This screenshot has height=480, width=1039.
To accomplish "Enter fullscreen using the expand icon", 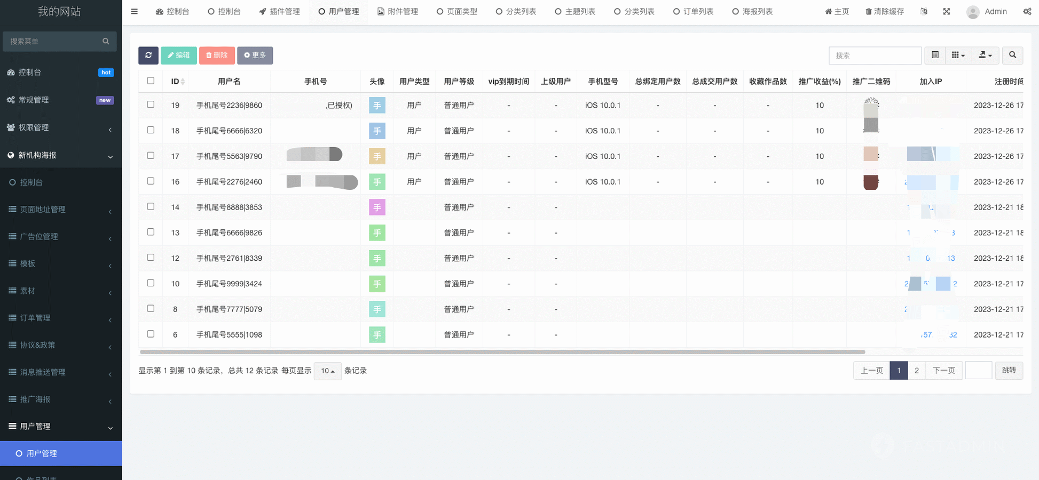I will click(x=947, y=12).
